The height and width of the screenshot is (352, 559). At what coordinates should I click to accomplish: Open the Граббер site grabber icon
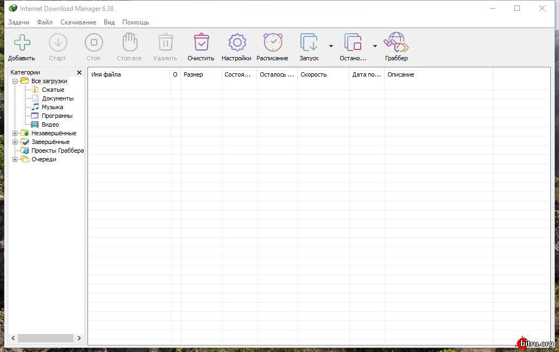click(x=396, y=42)
